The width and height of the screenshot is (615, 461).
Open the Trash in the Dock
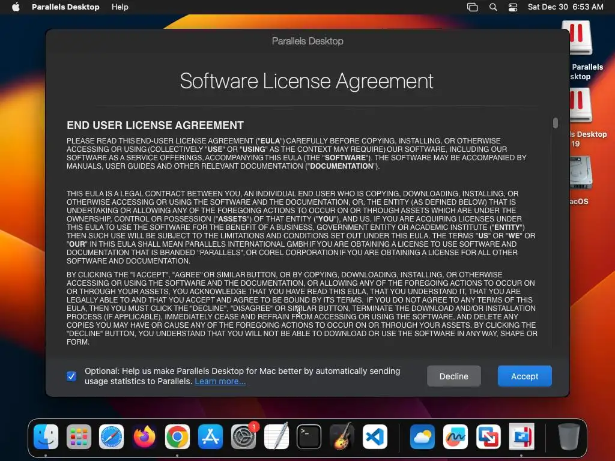click(x=569, y=437)
